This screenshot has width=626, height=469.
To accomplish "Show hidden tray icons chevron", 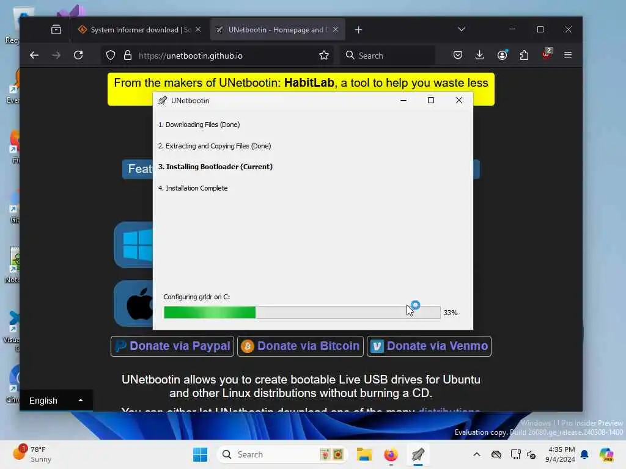I will pyautogui.click(x=477, y=454).
